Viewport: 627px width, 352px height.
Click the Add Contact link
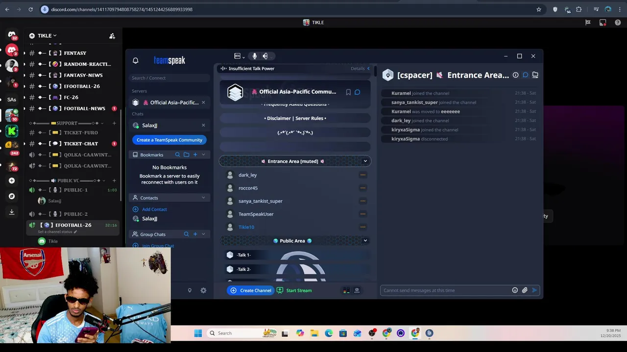pyautogui.click(x=154, y=209)
